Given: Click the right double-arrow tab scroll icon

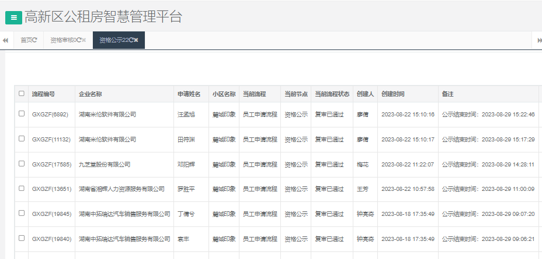Looking at the screenshot, I should [x=540, y=40].
